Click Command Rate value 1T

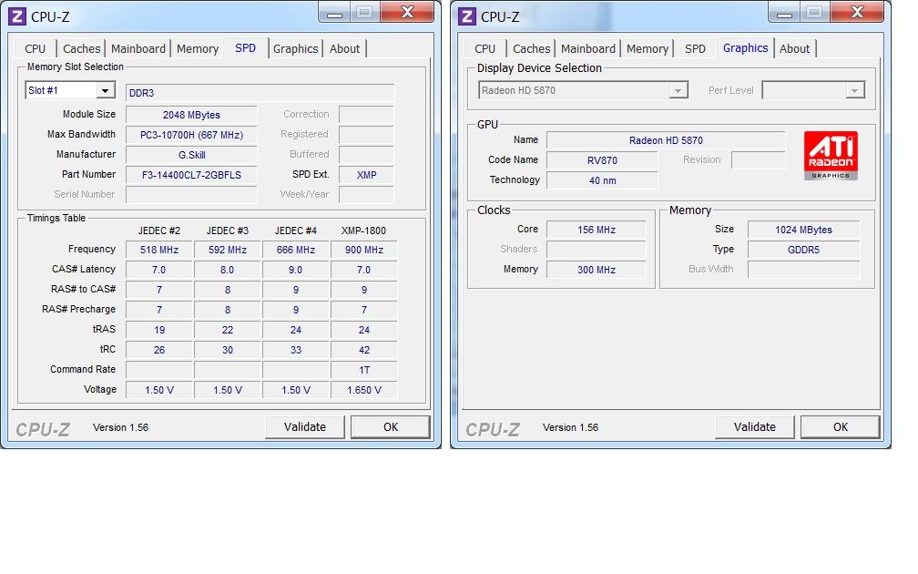coord(364,370)
